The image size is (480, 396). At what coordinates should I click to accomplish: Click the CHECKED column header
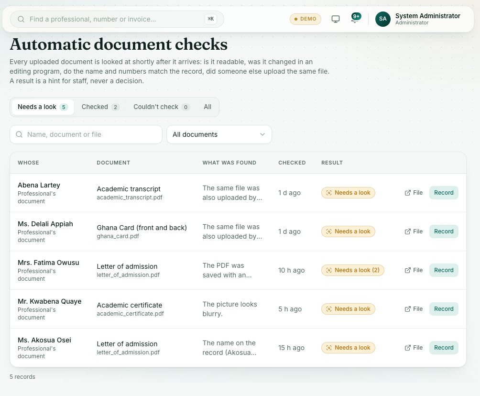(x=292, y=163)
